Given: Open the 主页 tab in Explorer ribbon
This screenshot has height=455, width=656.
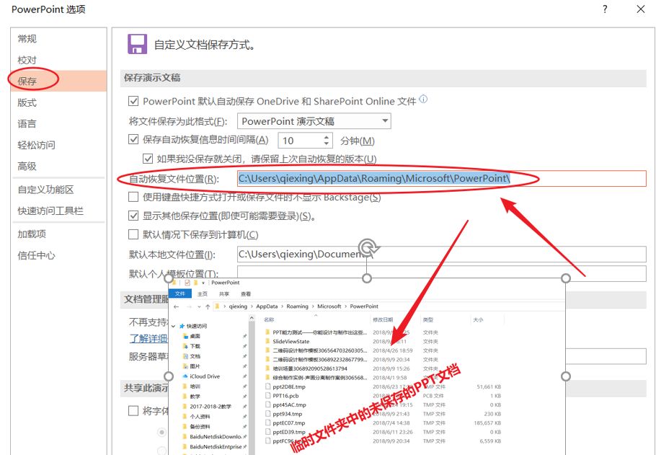Looking at the screenshot, I should point(202,294).
